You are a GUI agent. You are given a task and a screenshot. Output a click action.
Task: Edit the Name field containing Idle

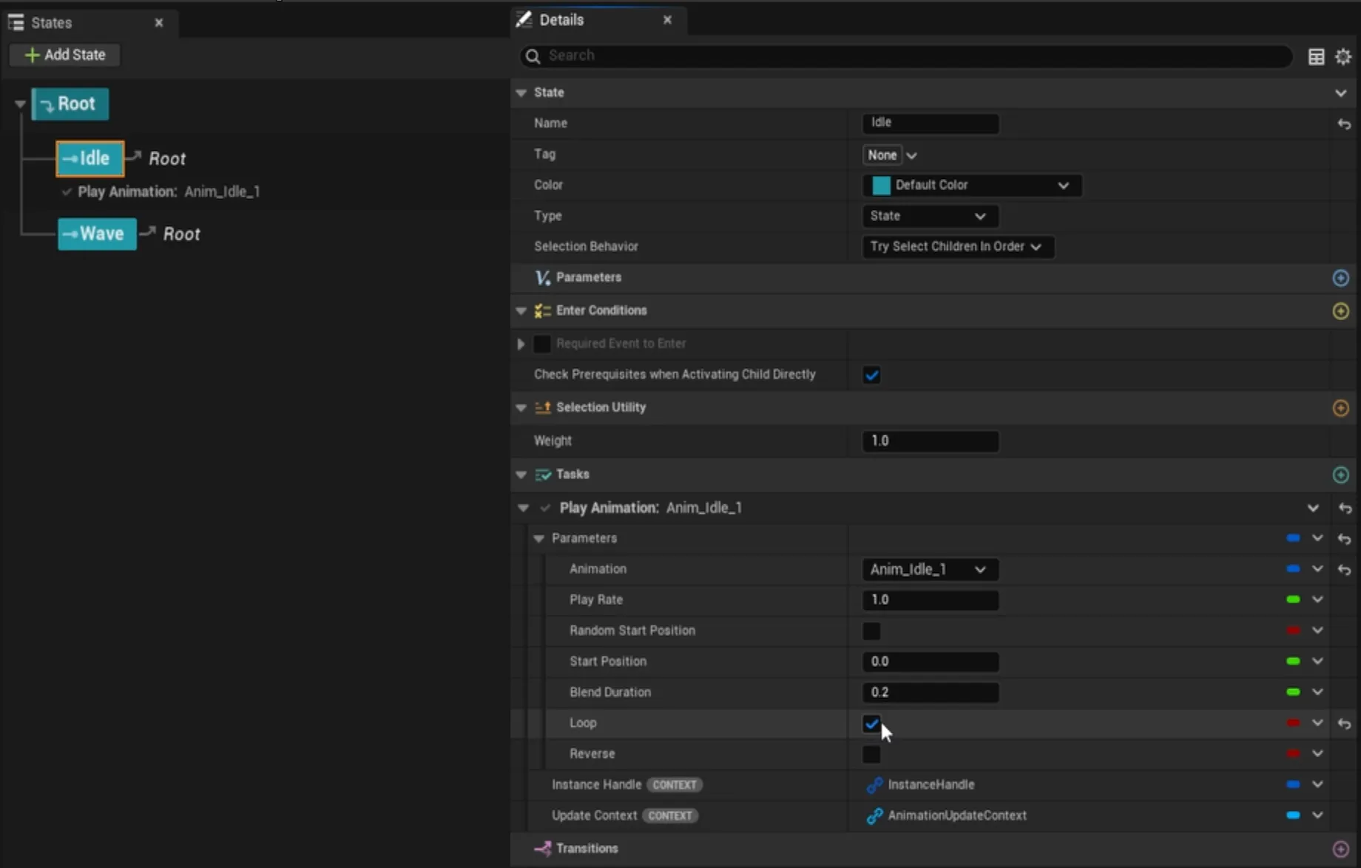[x=931, y=123]
